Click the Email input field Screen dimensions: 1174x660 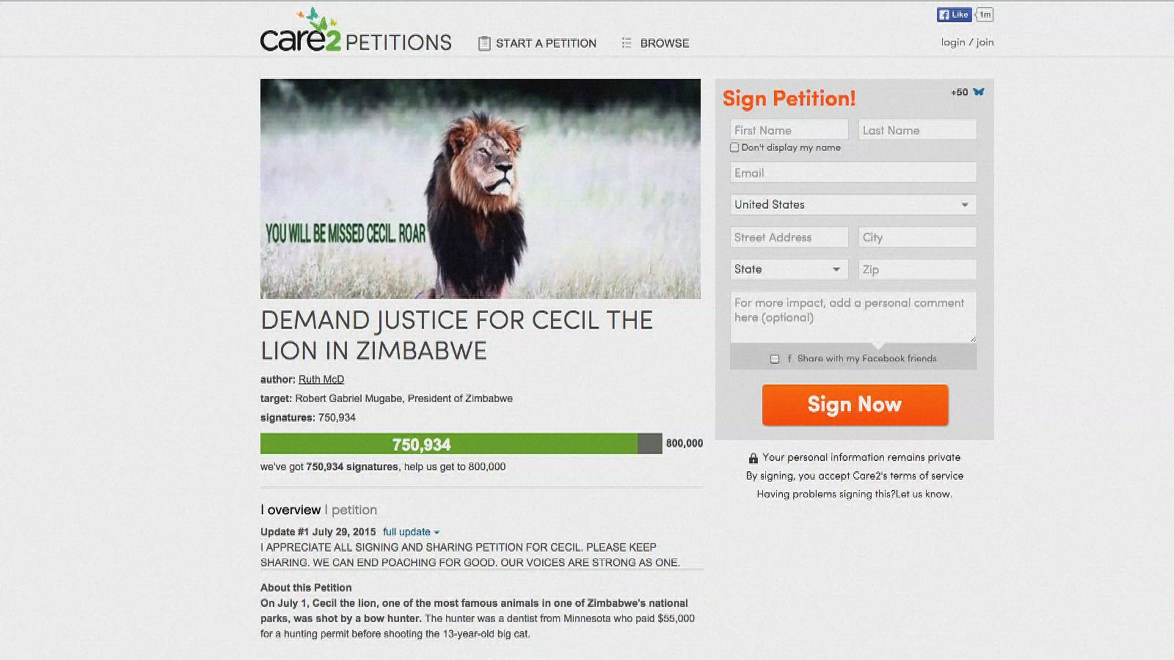point(853,173)
